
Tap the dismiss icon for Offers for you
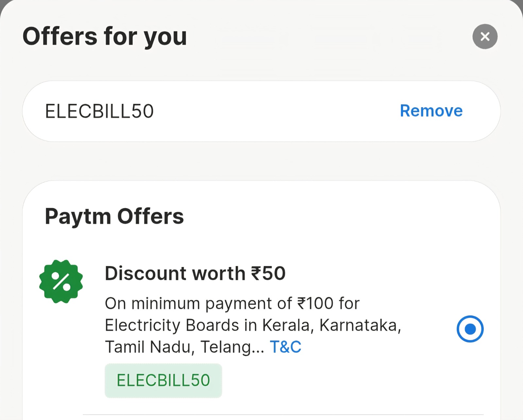point(484,36)
